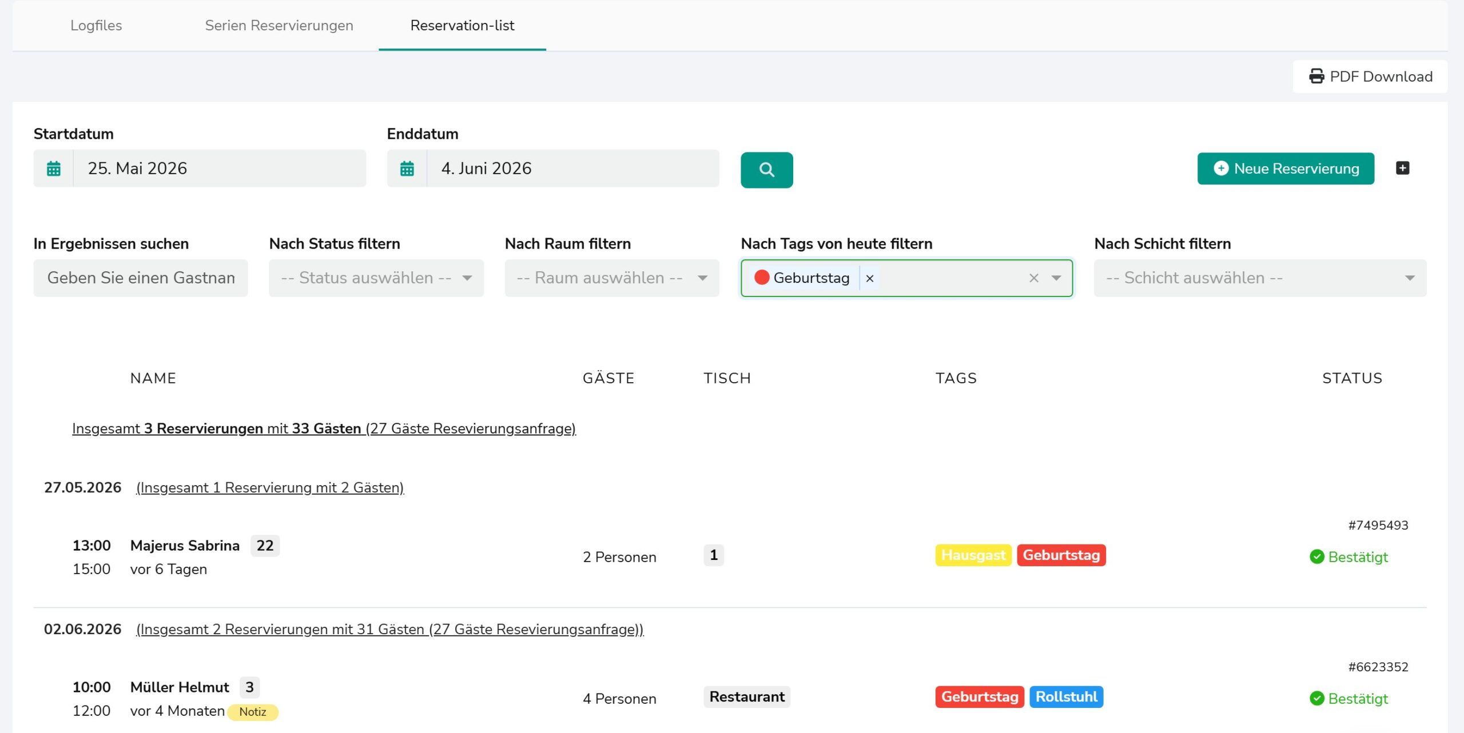Viewport: 1464px width, 733px height.
Task: Click the 2 Personen guest count
Action: click(619, 557)
